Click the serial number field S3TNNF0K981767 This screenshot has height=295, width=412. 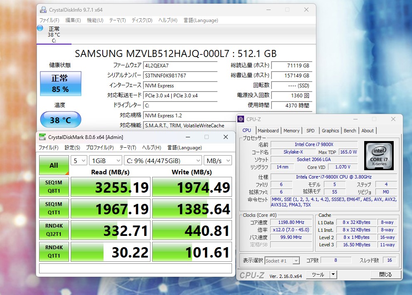coord(180,75)
